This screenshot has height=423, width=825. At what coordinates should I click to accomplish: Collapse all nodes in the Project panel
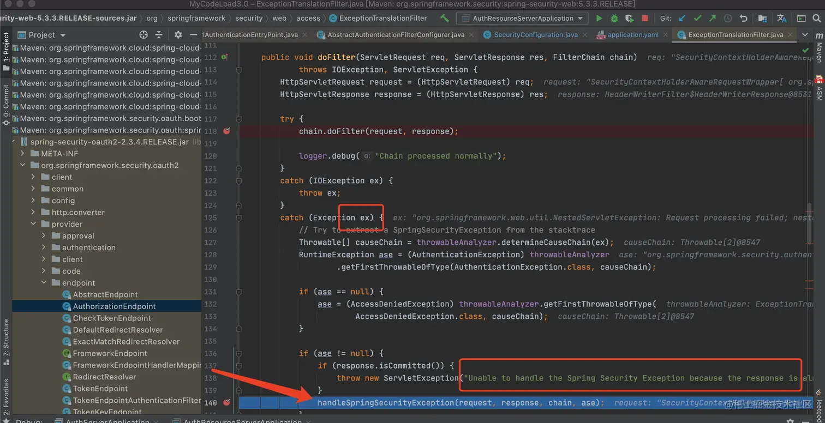pos(159,35)
